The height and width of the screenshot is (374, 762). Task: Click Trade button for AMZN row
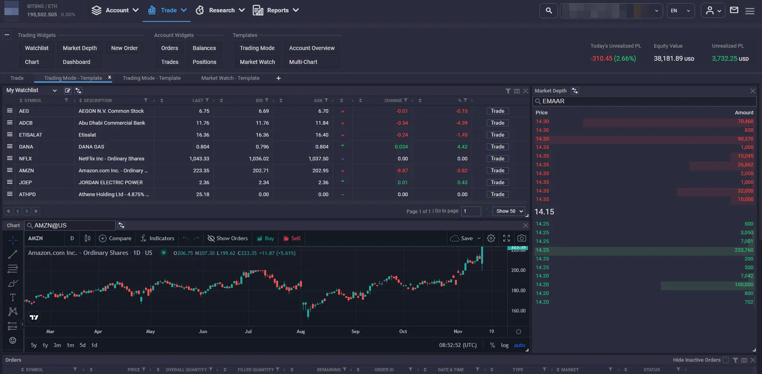497,171
